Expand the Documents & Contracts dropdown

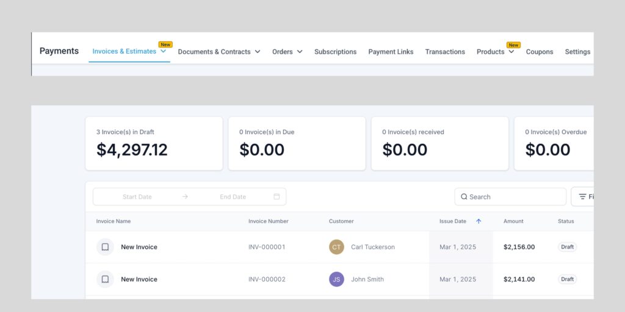point(258,52)
